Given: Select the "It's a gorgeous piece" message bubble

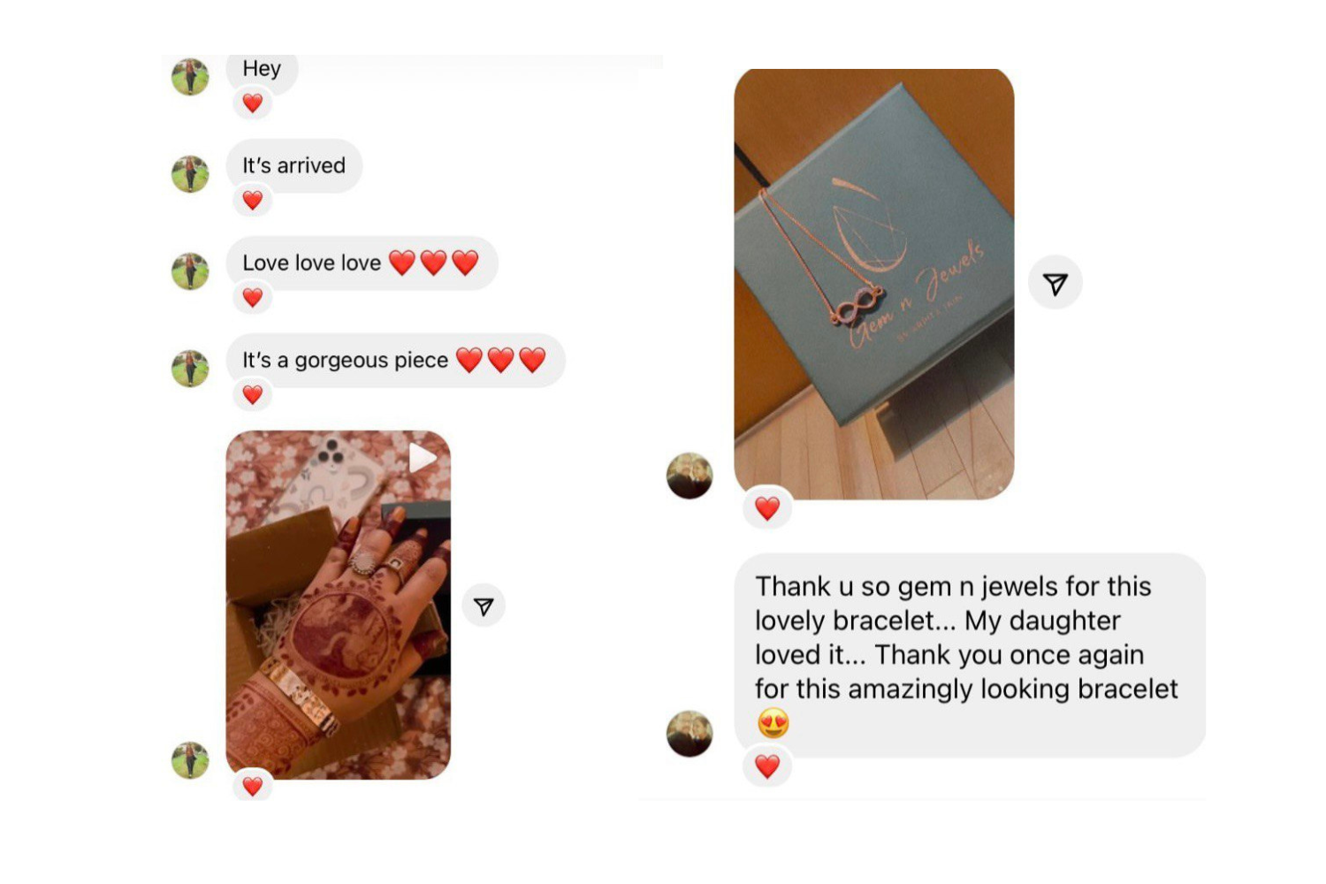Looking at the screenshot, I should pyautogui.click(x=396, y=360).
